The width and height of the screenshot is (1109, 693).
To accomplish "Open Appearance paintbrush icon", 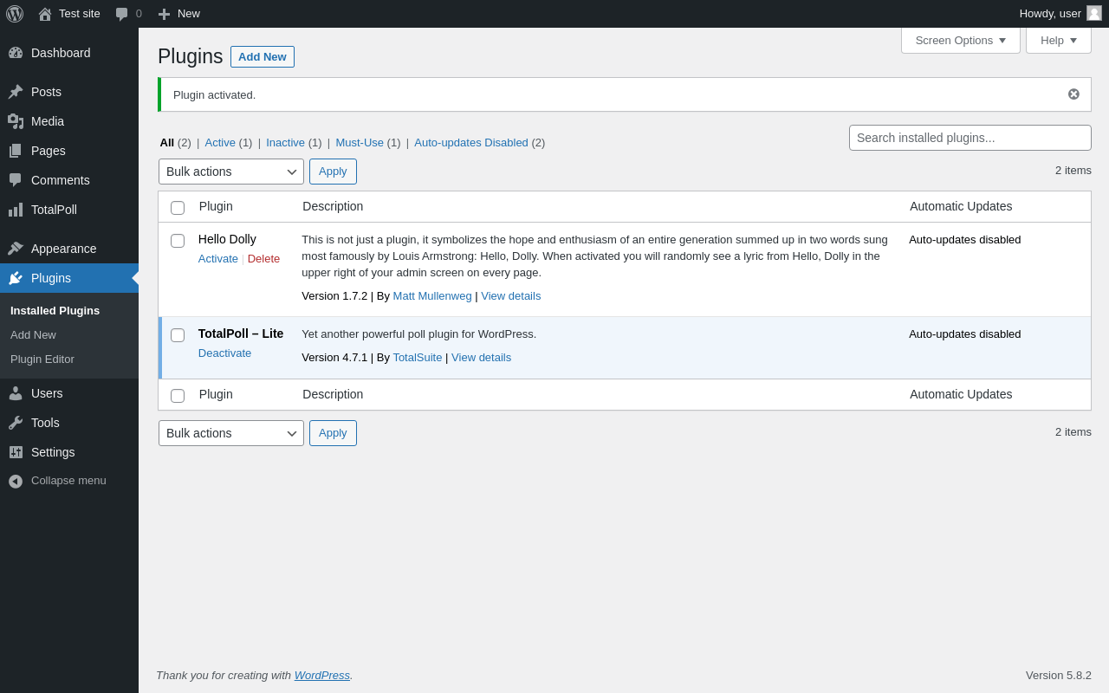I will click(x=16, y=249).
